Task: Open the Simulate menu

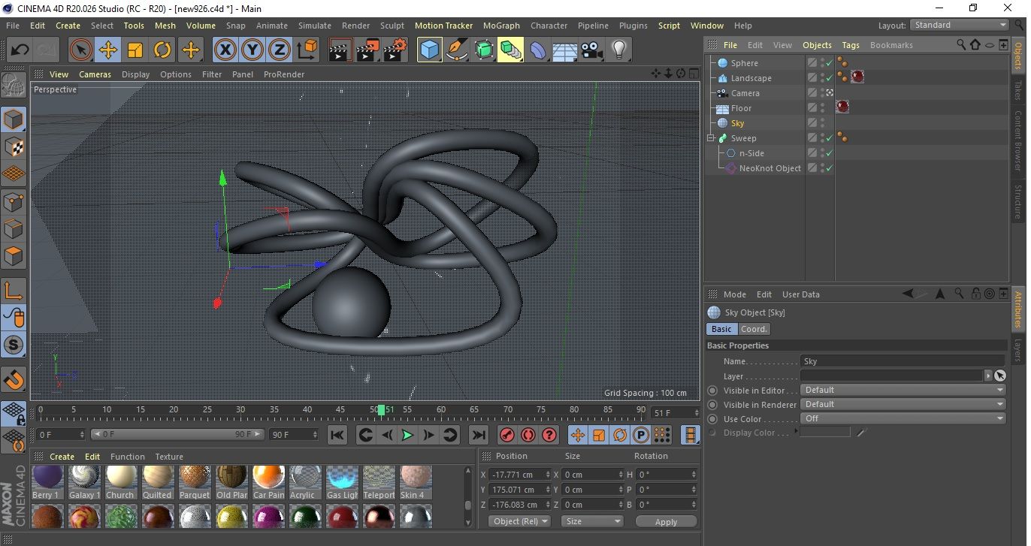Action: point(315,26)
